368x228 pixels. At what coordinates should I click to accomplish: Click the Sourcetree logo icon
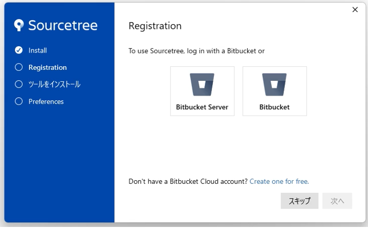(x=19, y=25)
